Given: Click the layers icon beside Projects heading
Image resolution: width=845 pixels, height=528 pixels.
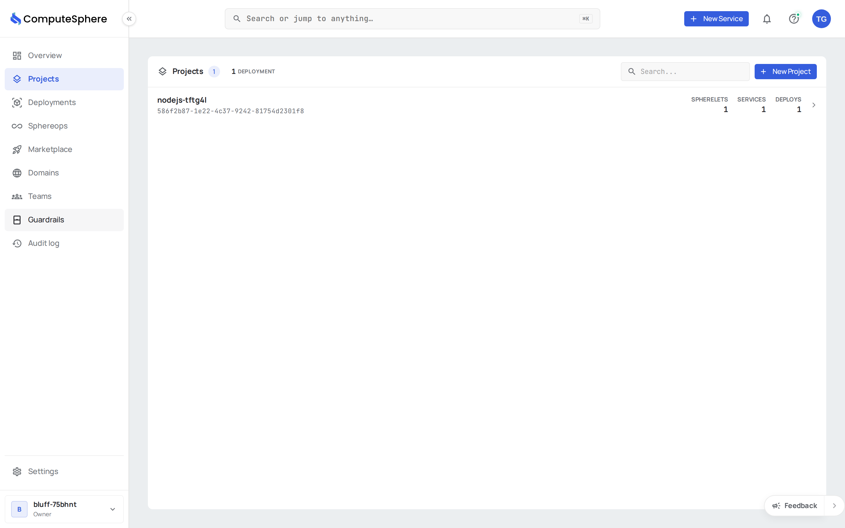Looking at the screenshot, I should (162, 72).
